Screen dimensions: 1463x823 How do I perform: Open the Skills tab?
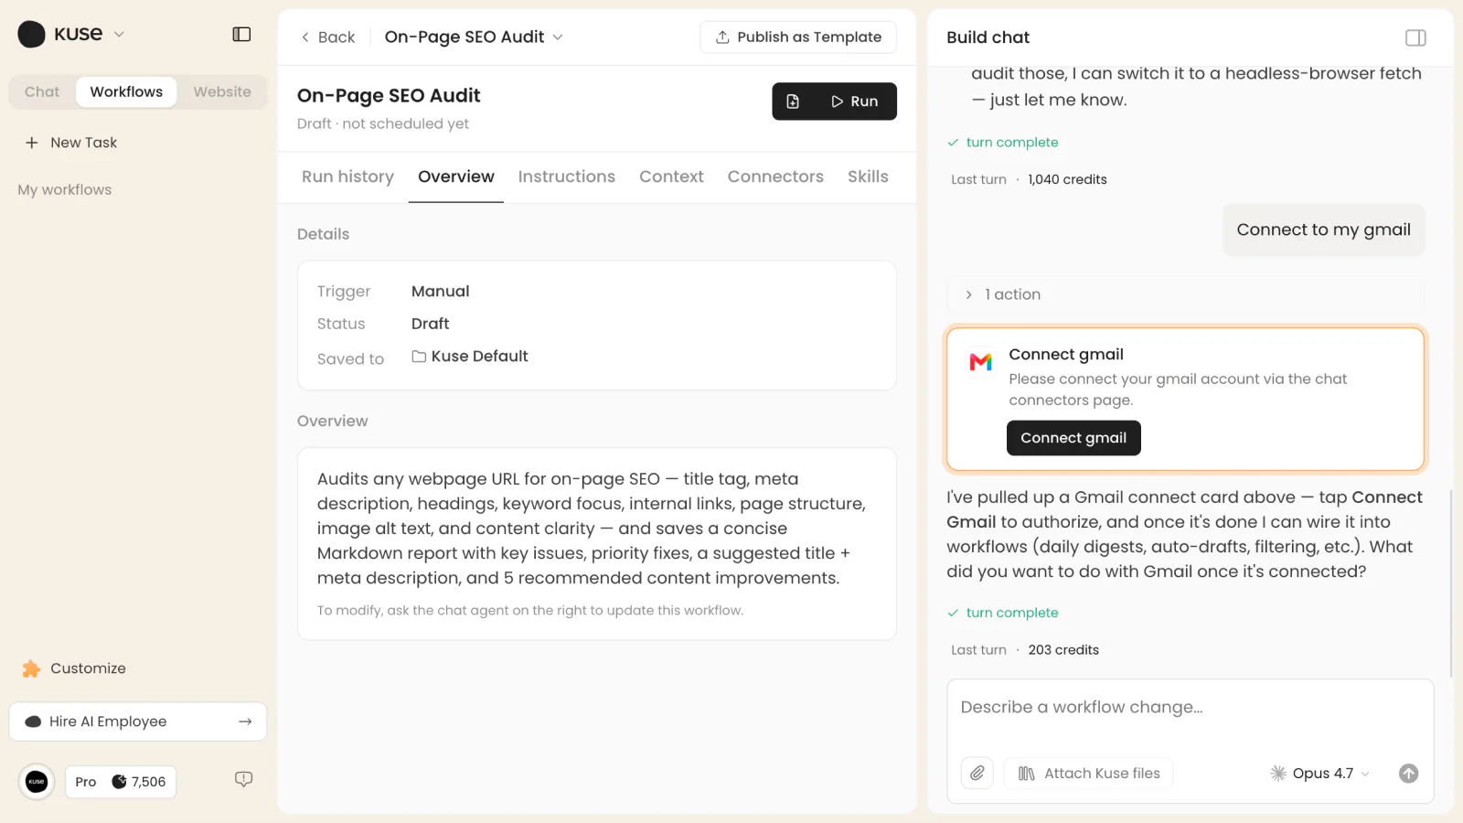click(x=868, y=176)
